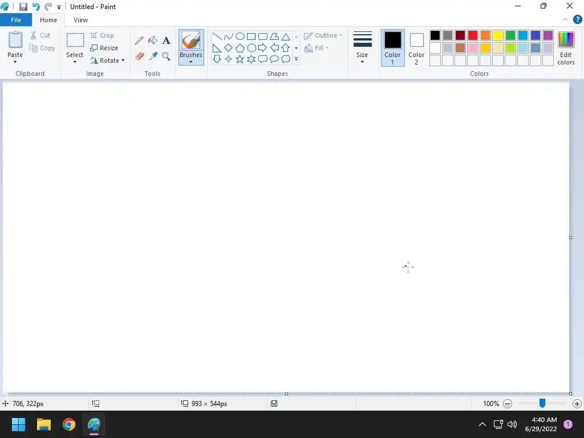Screen dimensions: 584x438
Task: Choose the Triangle shape
Action: [x=286, y=36]
